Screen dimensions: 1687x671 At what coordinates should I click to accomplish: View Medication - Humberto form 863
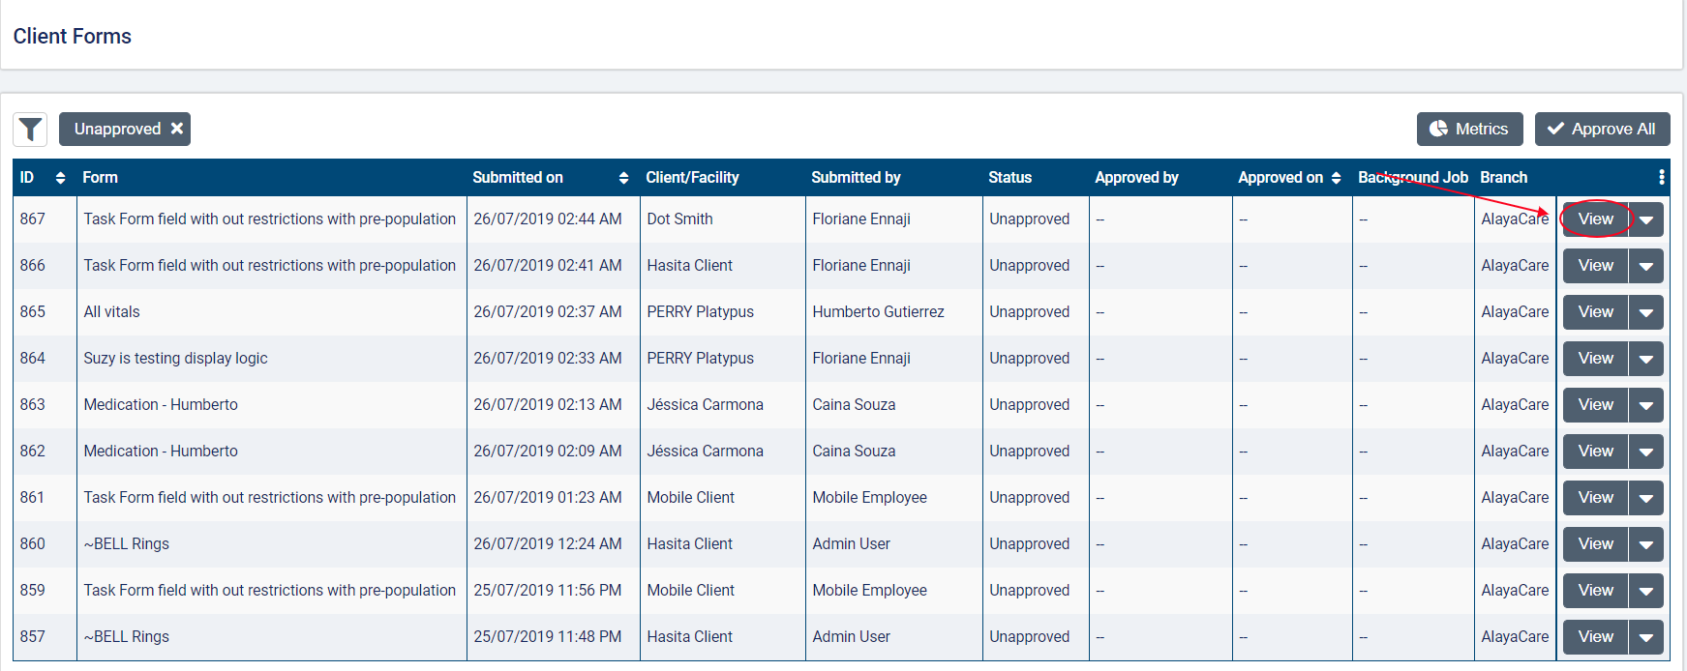pos(1595,405)
